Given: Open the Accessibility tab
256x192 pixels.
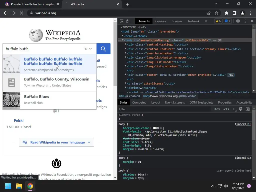Looking at the screenshot, I should (x=244, y=102).
